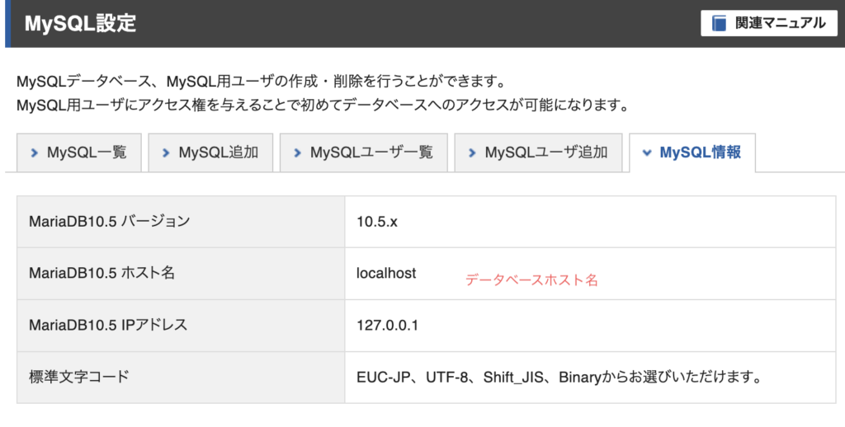Click the chevron icon on MySQLユーザ一覧 tab
This screenshot has height=427, width=845.
click(x=298, y=152)
